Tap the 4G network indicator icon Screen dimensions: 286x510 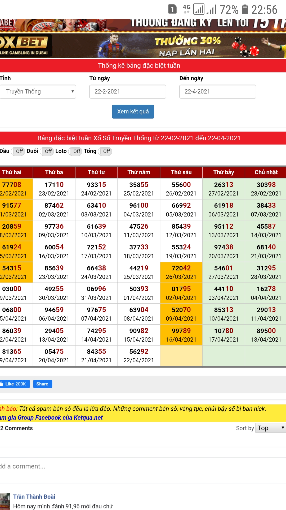[186, 9]
